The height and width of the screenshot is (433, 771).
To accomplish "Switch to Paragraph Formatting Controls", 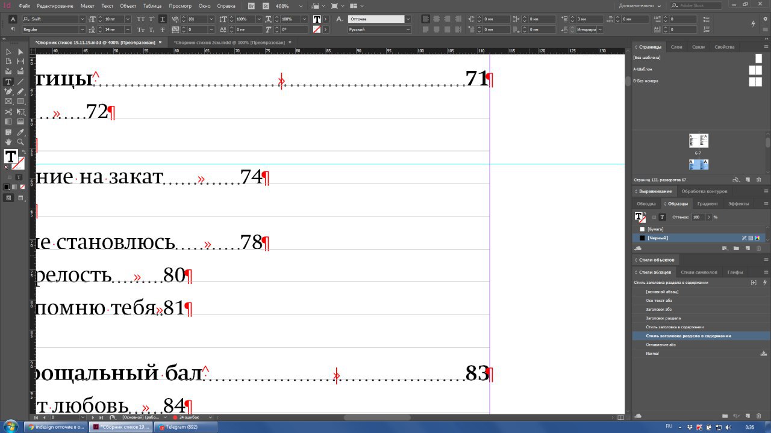I will click(x=13, y=29).
